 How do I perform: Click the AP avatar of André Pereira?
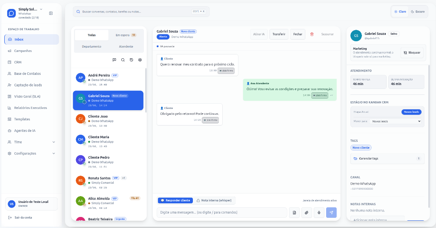pos(80,78)
